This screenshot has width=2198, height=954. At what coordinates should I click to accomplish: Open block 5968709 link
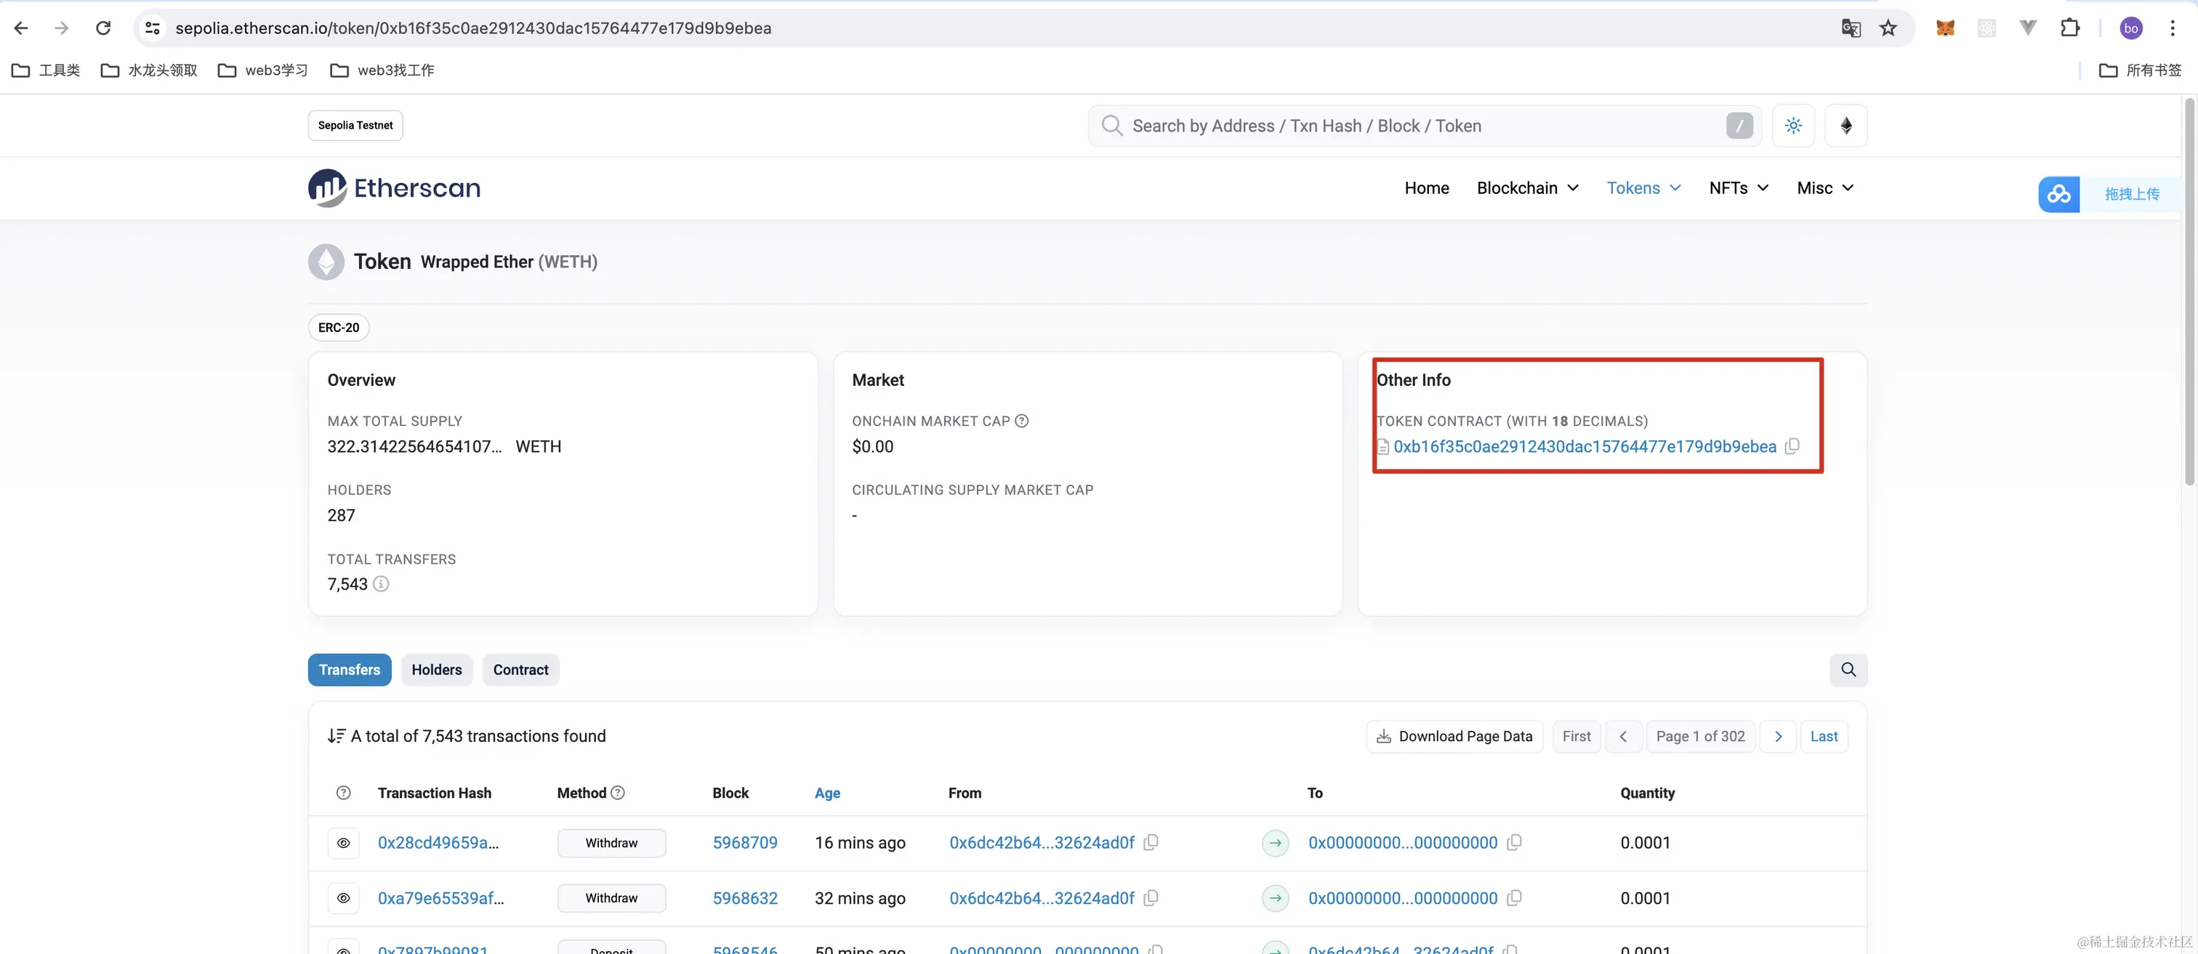pyautogui.click(x=745, y=843)
